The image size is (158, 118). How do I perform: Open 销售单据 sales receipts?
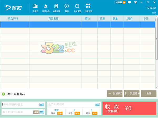pyautogui.click(x=56, y=8)
